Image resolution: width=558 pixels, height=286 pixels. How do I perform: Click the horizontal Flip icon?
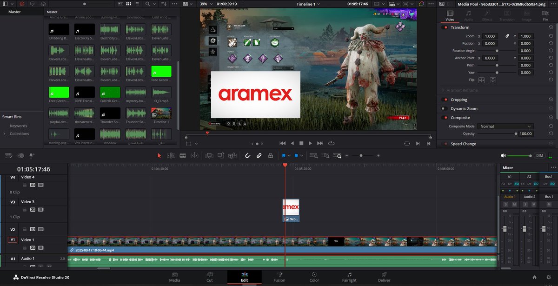coord(482,80)
